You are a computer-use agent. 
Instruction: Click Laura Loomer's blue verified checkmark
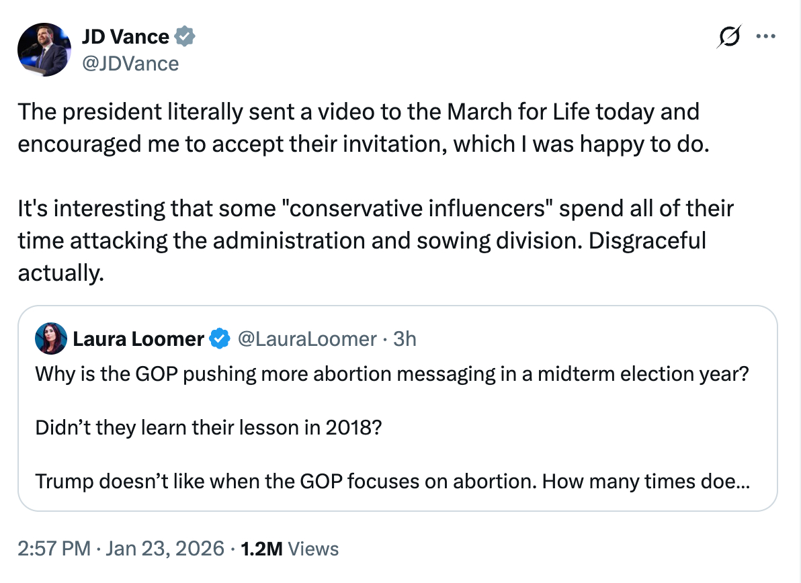220,339
